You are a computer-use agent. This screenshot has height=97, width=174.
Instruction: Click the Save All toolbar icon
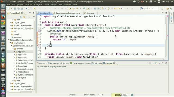[18, 8]
